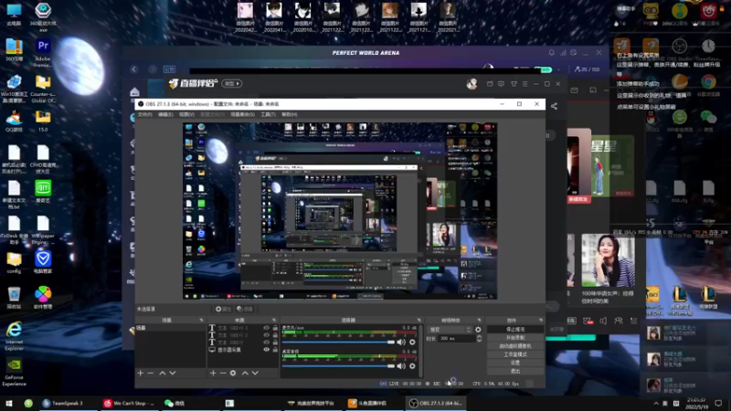Move the scene down with the arrow
Viewport: 731px width, 411px height.
tap(173, 374)
